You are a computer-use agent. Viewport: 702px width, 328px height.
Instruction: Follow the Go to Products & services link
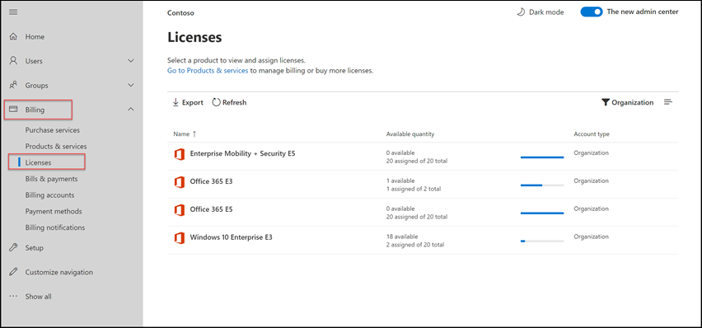(208, 71)
